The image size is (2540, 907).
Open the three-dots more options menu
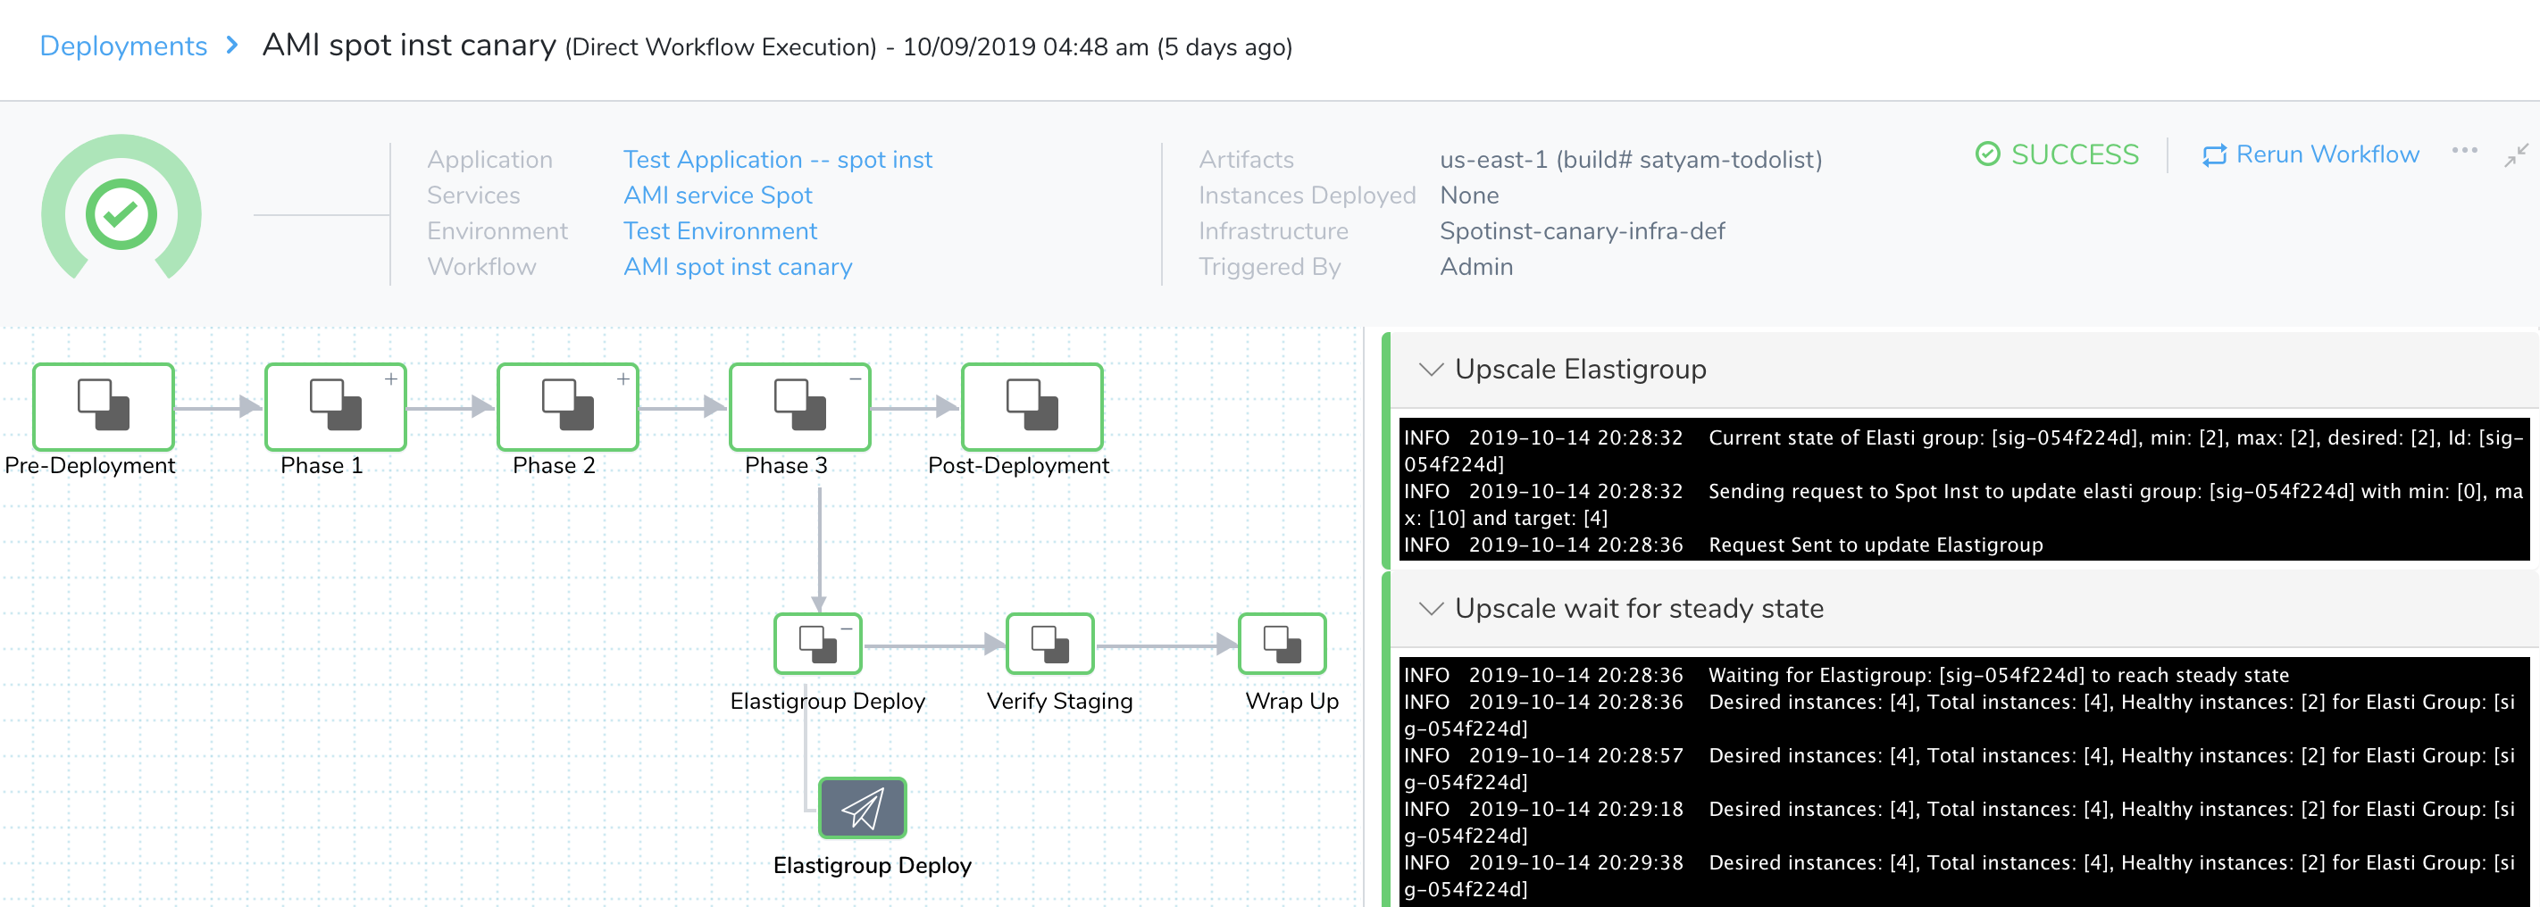(2464, 151)
